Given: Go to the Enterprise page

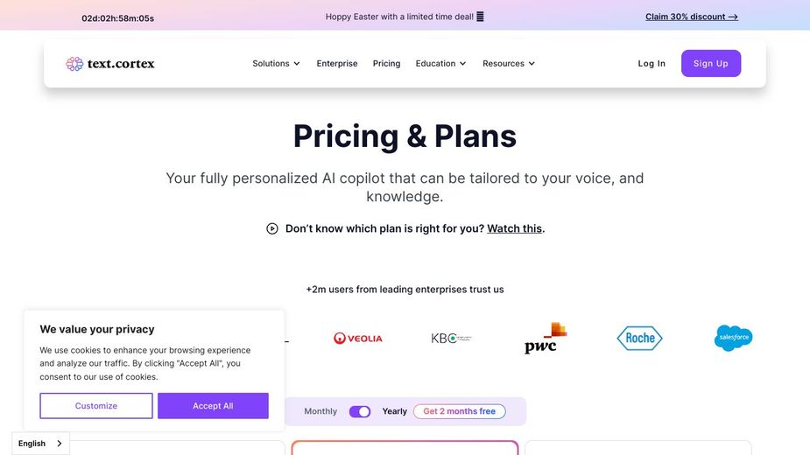Looking at the screenshot, I should (x=337, y=64).
